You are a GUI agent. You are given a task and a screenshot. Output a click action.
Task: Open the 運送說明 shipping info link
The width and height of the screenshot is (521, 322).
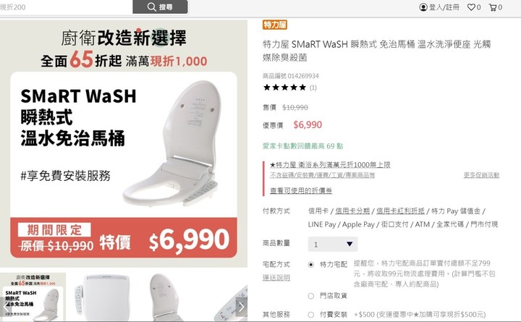tap(276, 277)
